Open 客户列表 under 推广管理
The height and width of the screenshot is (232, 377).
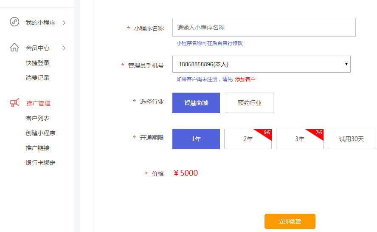(x=38, y=118)
